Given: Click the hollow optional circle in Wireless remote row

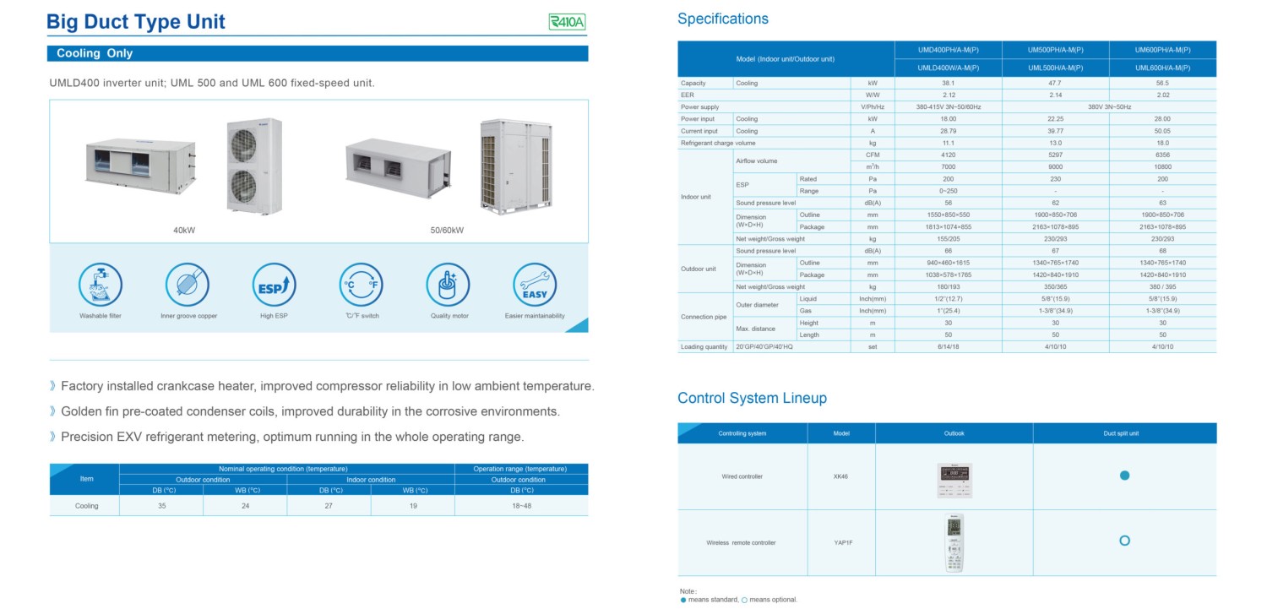Looking at the screenshot, I should [1124, 541].
